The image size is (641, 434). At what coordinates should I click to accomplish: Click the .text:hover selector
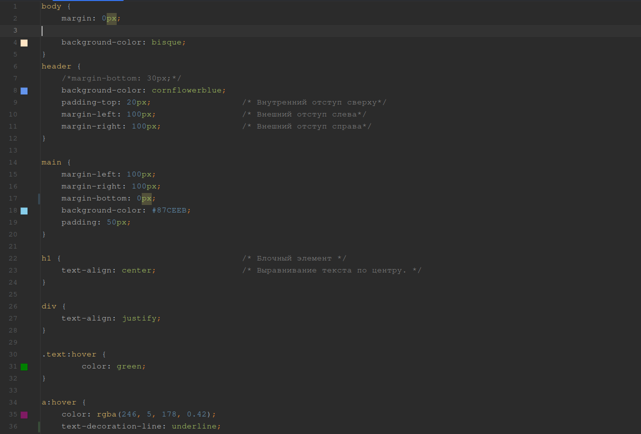pyautogui.click(x=69, y=354)
